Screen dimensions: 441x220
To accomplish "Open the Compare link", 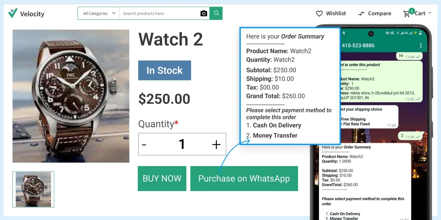I will [x=380, y=13].
